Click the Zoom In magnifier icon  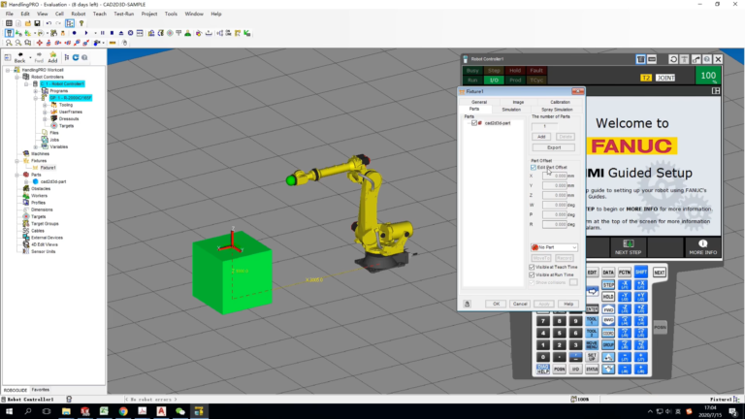pos(9,43)
